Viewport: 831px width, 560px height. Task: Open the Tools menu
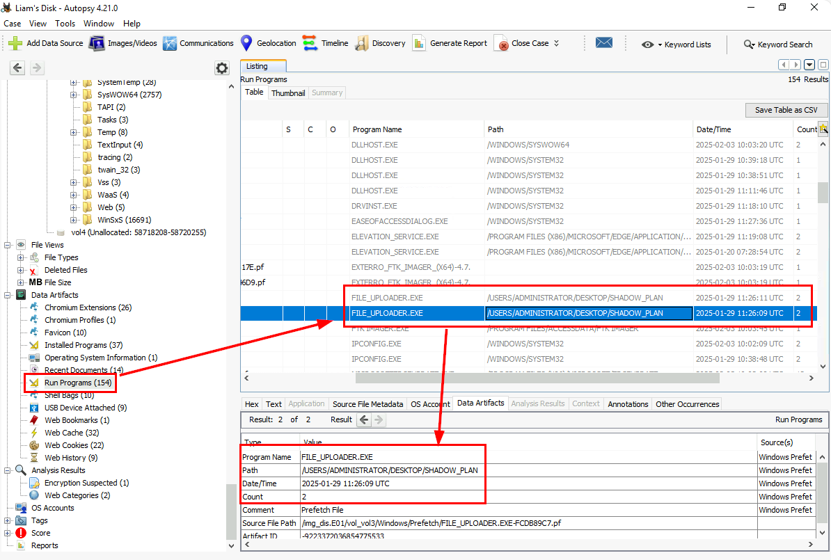click(x=65, y=24)
